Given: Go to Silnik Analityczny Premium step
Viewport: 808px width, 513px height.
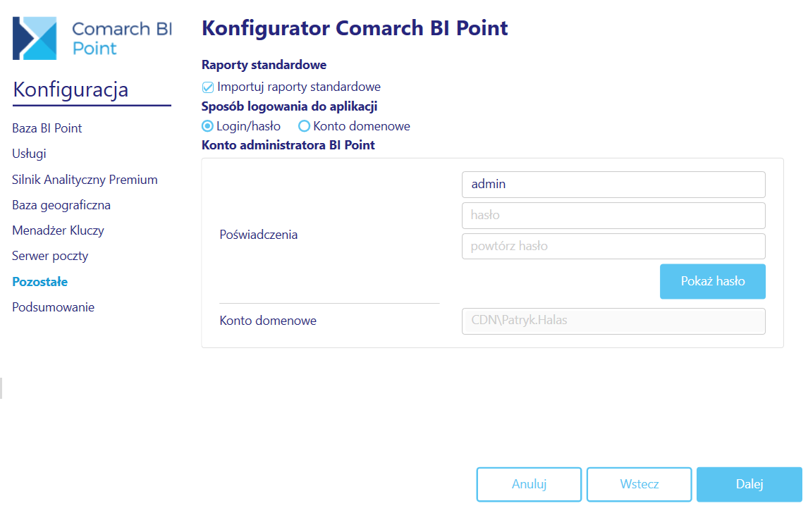Looking at the screenshot, I should pyautogui.click(x=85, y=180).
